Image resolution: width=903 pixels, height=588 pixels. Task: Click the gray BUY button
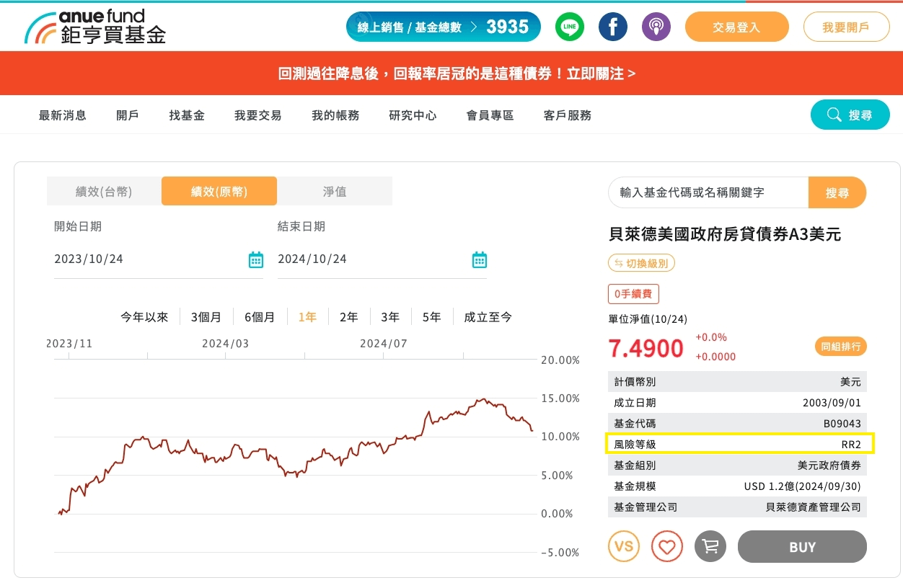pos(802,547)
